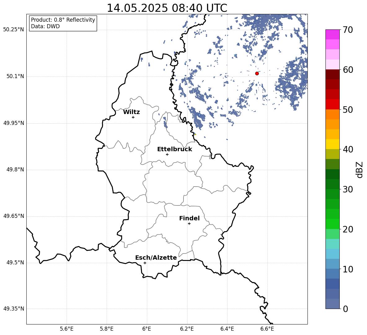Click the Findel city label
Image resolution: width=367 pixels, height=335 pixels.
click(189, 218)
